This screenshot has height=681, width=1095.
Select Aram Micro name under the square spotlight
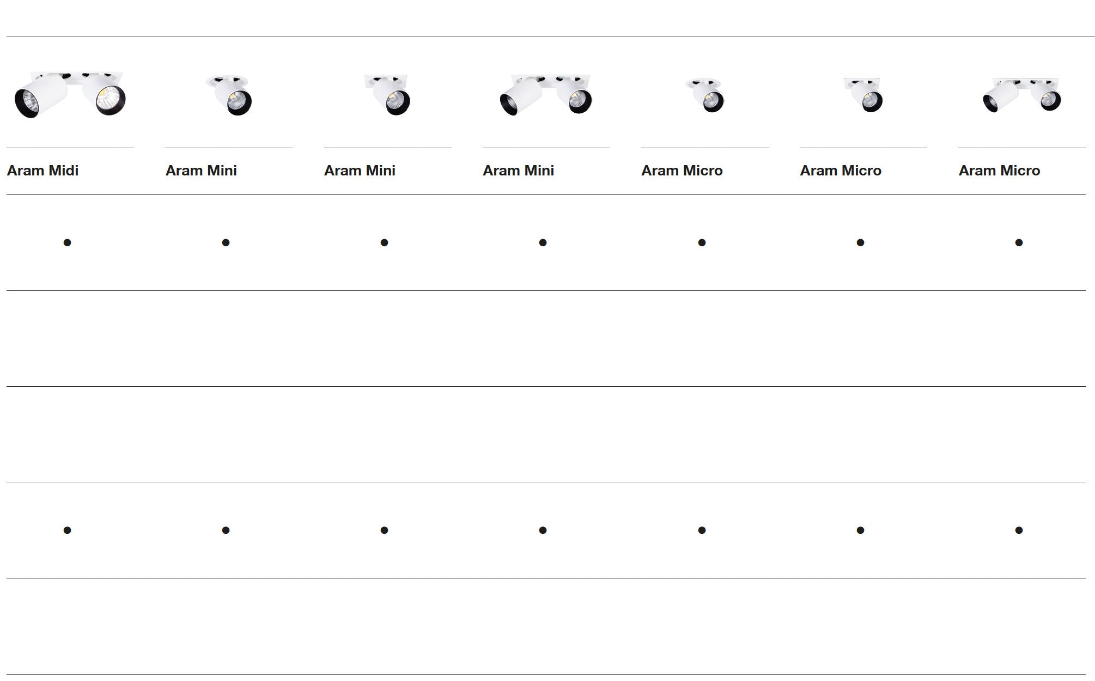840,171
